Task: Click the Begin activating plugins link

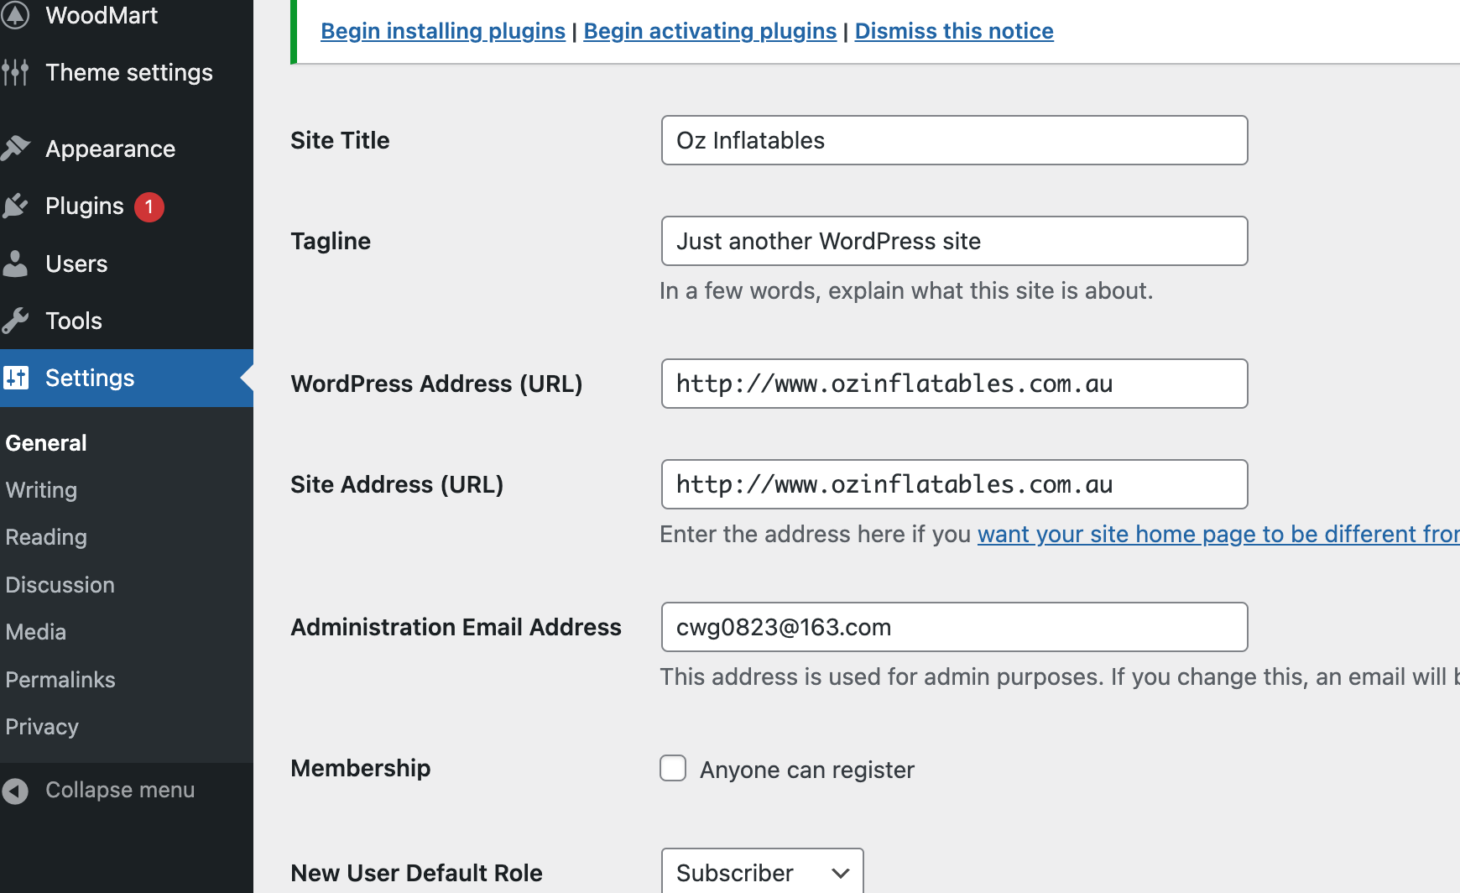Action: coord(710,31)
